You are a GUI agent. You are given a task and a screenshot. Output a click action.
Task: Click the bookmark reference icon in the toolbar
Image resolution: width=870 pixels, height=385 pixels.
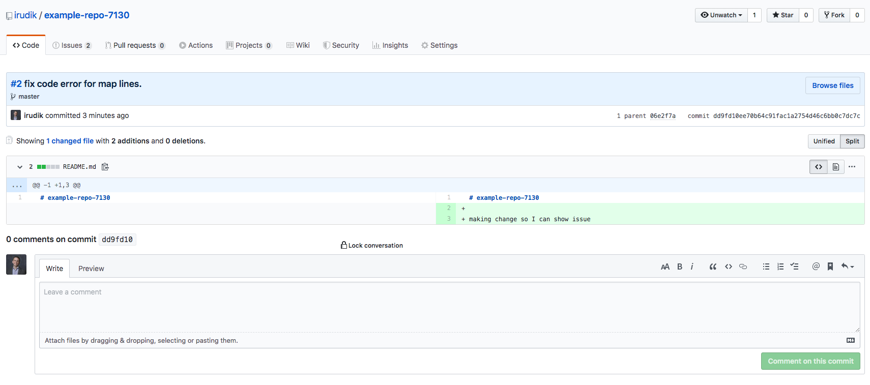(x=830, y=266)
